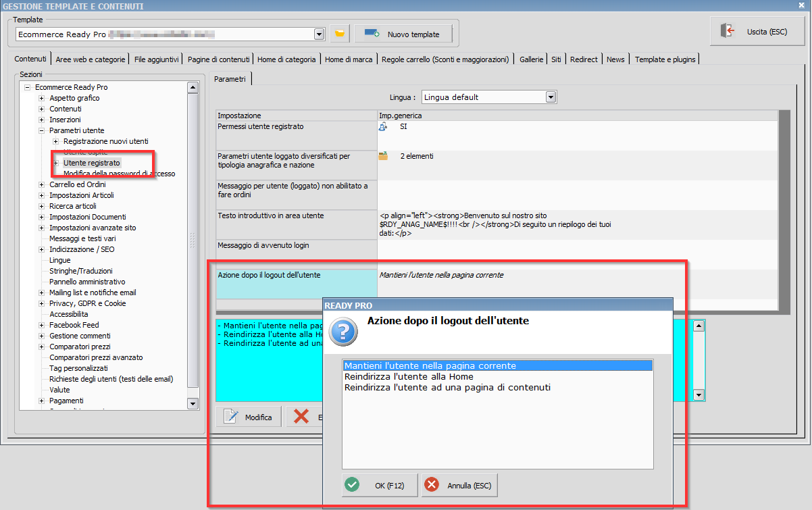Select Privacy, GDPR e Cookie item
This screenshot has height=510, width=812.
[x=87, y=303]
